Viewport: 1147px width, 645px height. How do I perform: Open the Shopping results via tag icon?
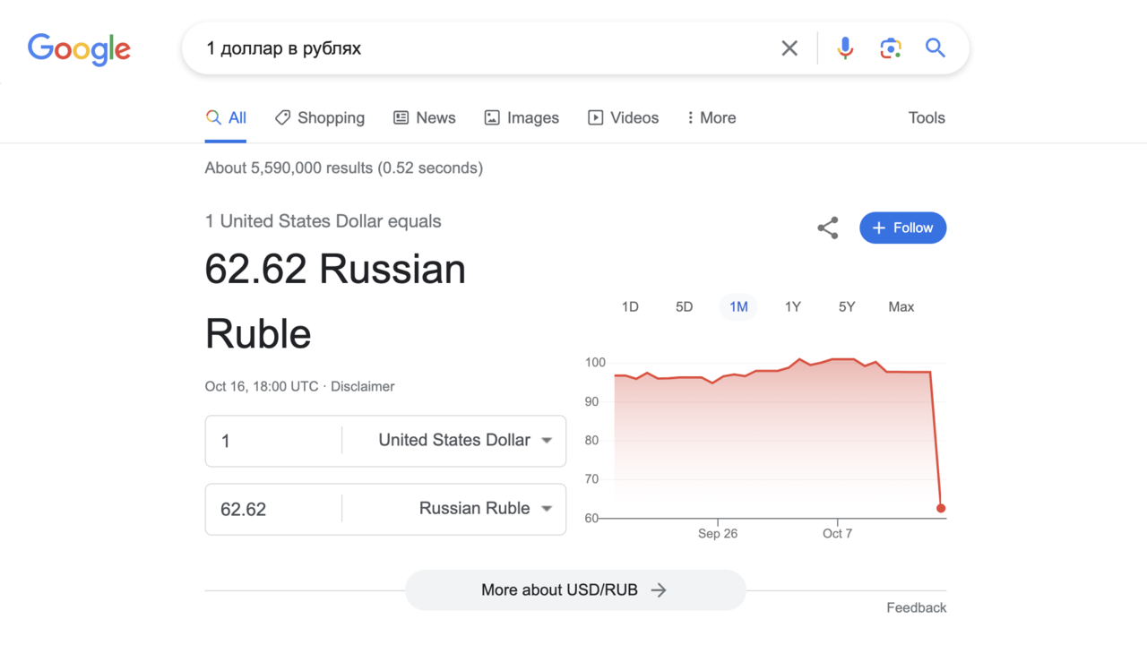[319, 117]
